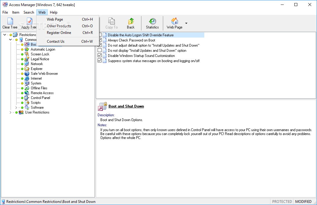Click the status bar computer icon
317x205 pixels.
3,202
